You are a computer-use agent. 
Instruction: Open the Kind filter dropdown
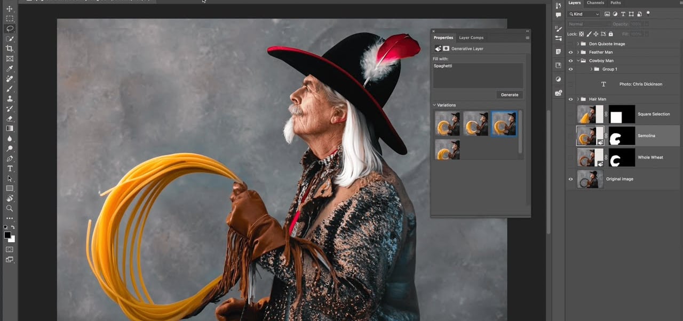coord(584,14)
